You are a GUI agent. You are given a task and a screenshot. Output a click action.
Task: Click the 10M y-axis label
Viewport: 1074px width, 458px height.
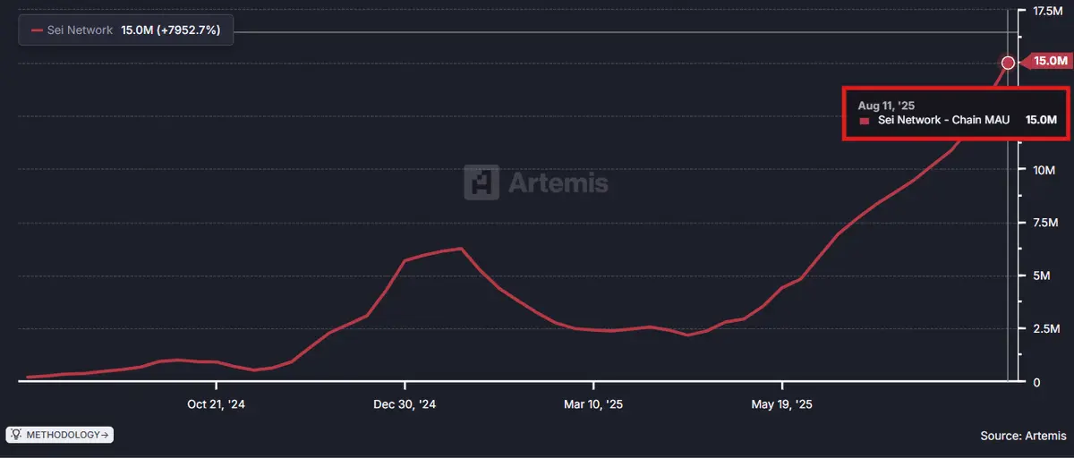coord(1044,170)
